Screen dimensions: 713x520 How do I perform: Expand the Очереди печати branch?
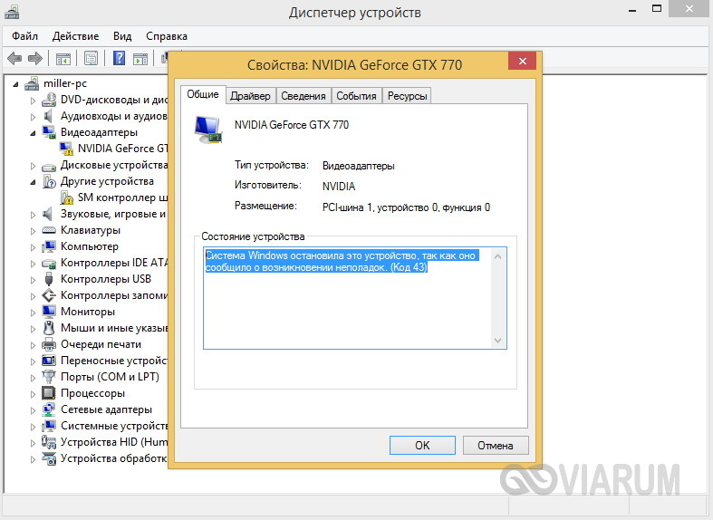pos(33,345)
